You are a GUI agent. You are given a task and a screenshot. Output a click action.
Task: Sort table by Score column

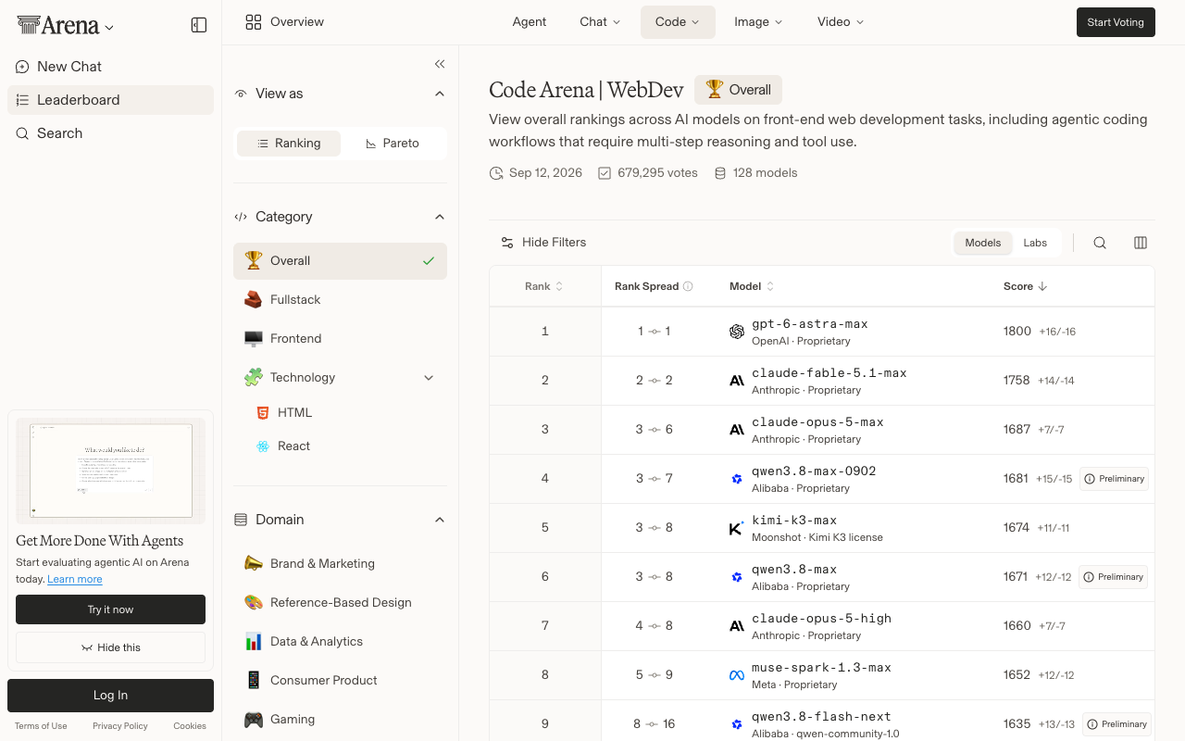[1025, 286]
